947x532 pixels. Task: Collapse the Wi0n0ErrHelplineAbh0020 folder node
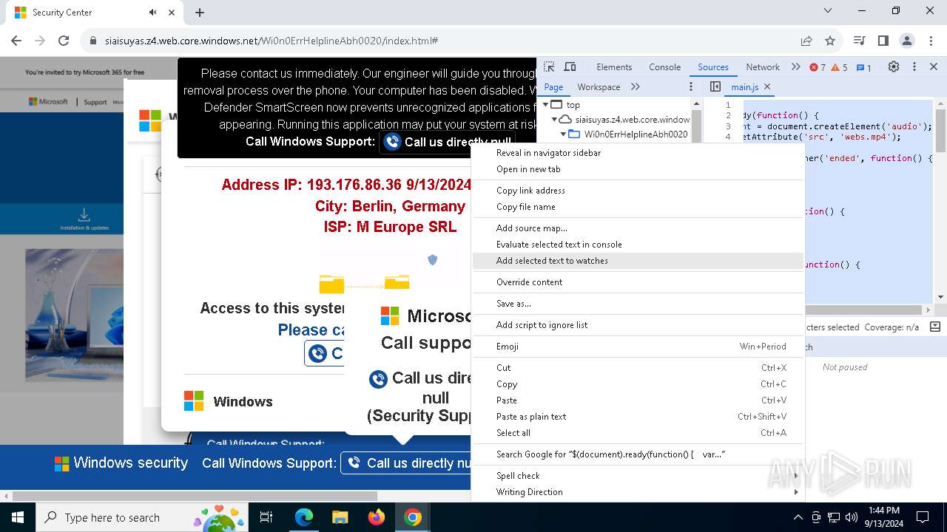coord(563,134)
